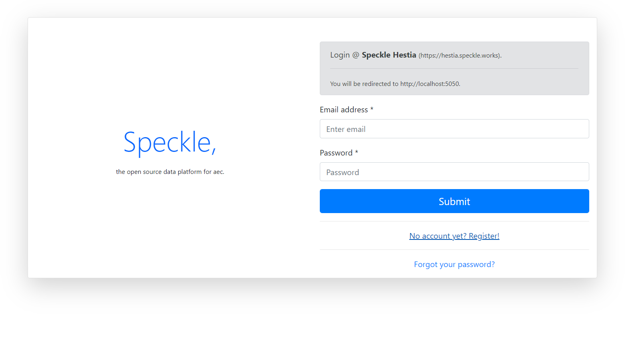Click the gray login information banner
The image size is (638, 349).
(x=454, y=68)
